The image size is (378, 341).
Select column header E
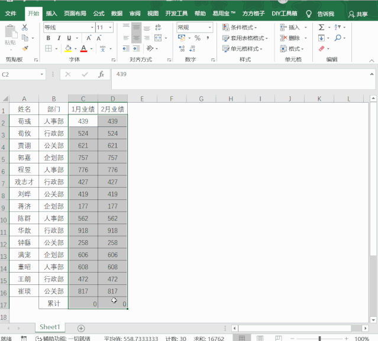(142, 99)
